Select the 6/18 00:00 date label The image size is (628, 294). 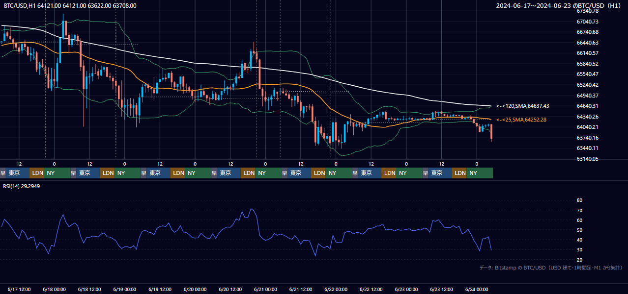[55, 289]
